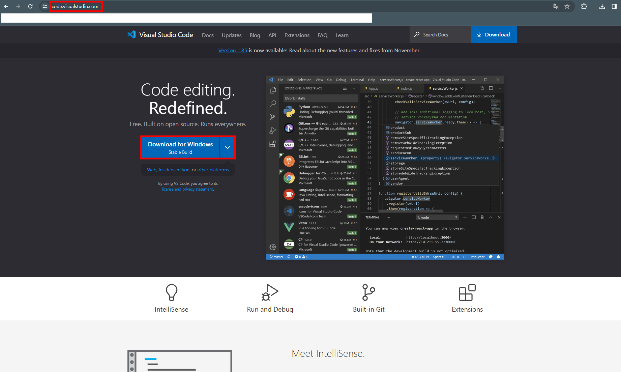
Task: Click the Run and Debug label
Action: click(270, 309)
